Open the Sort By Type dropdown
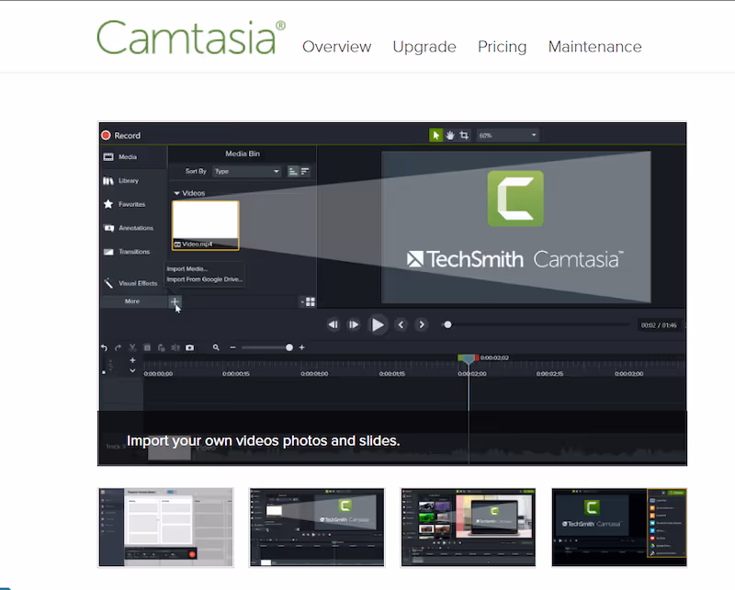The image size is (735, 590). [246, 172]
